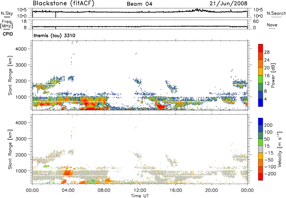
Task: Click the 'CPID' label
Action: [x=8, y=34]
